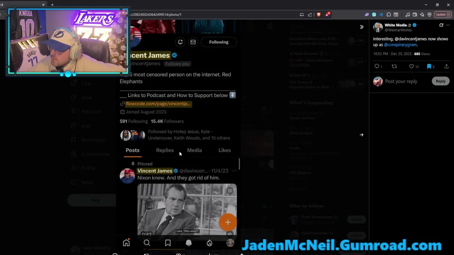Click the icon in the video's top-right corner

[230, 191]
